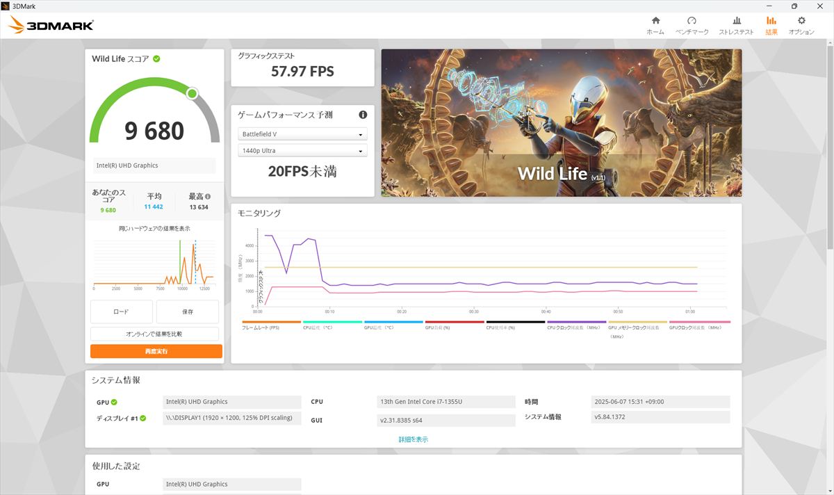Viewport: 834px width, 495px height.
Task: Click the 13th Gen Intel Core i7-1355U field
Action: coord(445,402)
